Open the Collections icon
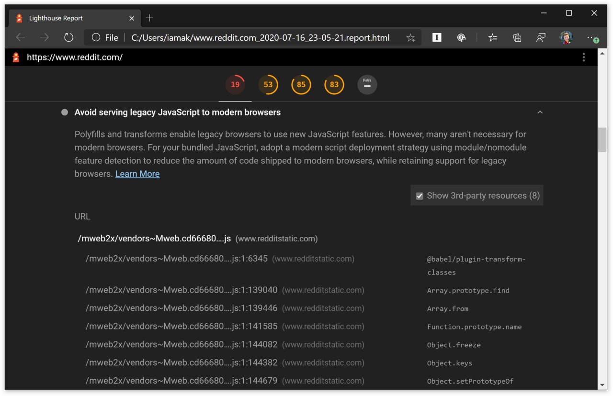 (x=517, y=38)
